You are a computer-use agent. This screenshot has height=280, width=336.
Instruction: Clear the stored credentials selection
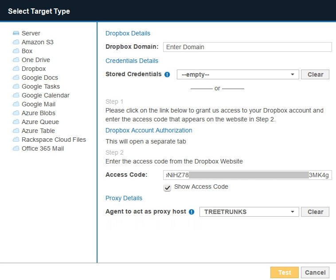(315, 74)
